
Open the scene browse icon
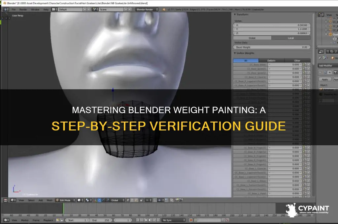(x=95, y=10)
